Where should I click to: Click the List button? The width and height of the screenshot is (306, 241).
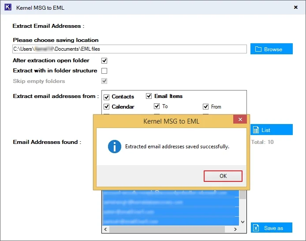tap(272, 130)
